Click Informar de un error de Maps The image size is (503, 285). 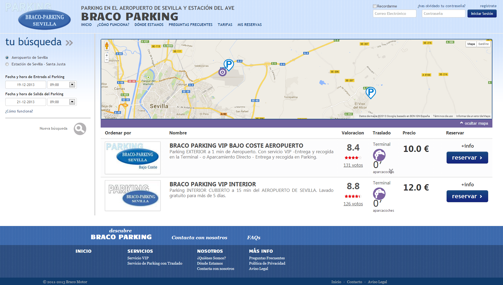click(473, 116)
